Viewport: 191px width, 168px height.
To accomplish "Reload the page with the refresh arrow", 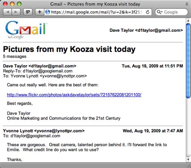I will click(x=147, y=12).
